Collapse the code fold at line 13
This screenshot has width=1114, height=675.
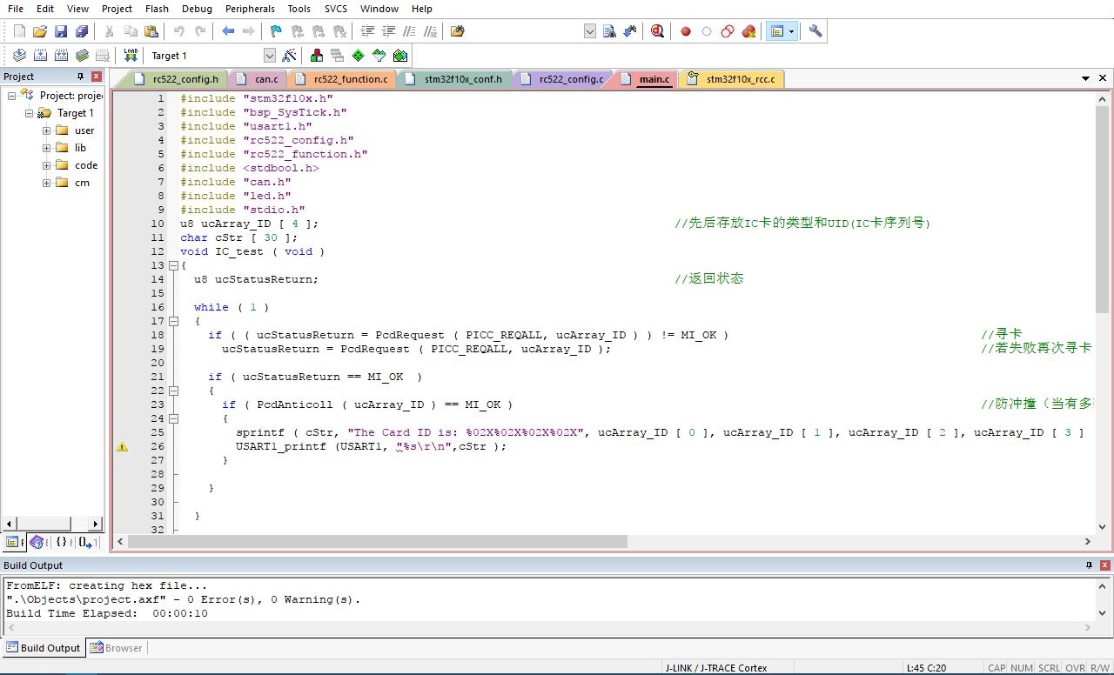point(173,265)
